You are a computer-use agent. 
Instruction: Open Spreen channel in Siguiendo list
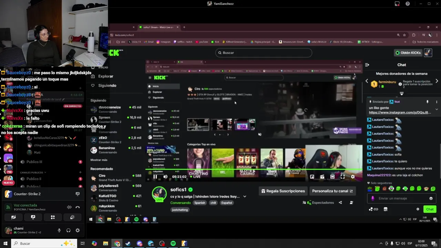[x=116, y=119]
